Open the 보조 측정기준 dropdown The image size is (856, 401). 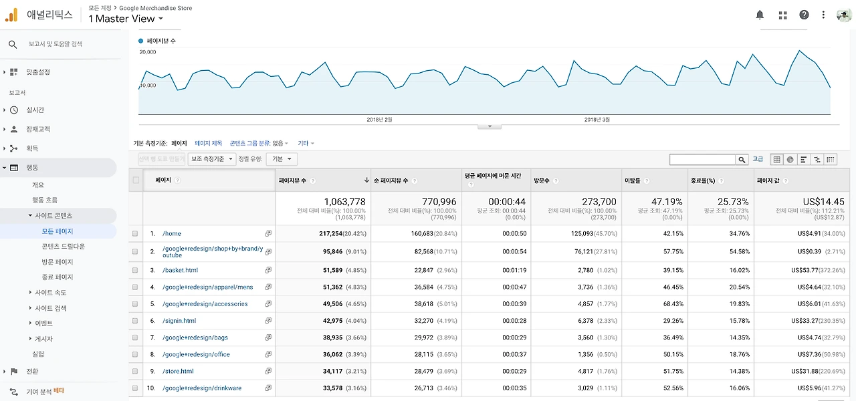pos(212,160)
